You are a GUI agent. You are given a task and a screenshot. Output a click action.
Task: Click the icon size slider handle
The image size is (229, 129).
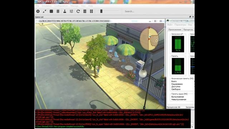pyautogui.click(x=101, y=11)
